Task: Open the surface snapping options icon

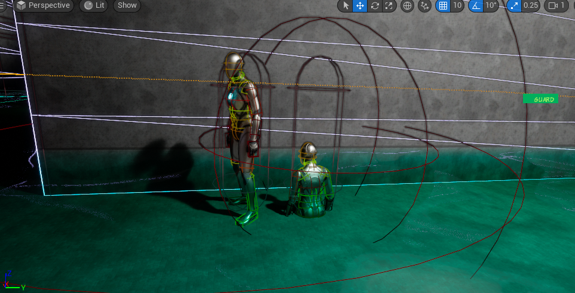Action: pyautogui.click(x=425, y=5)
